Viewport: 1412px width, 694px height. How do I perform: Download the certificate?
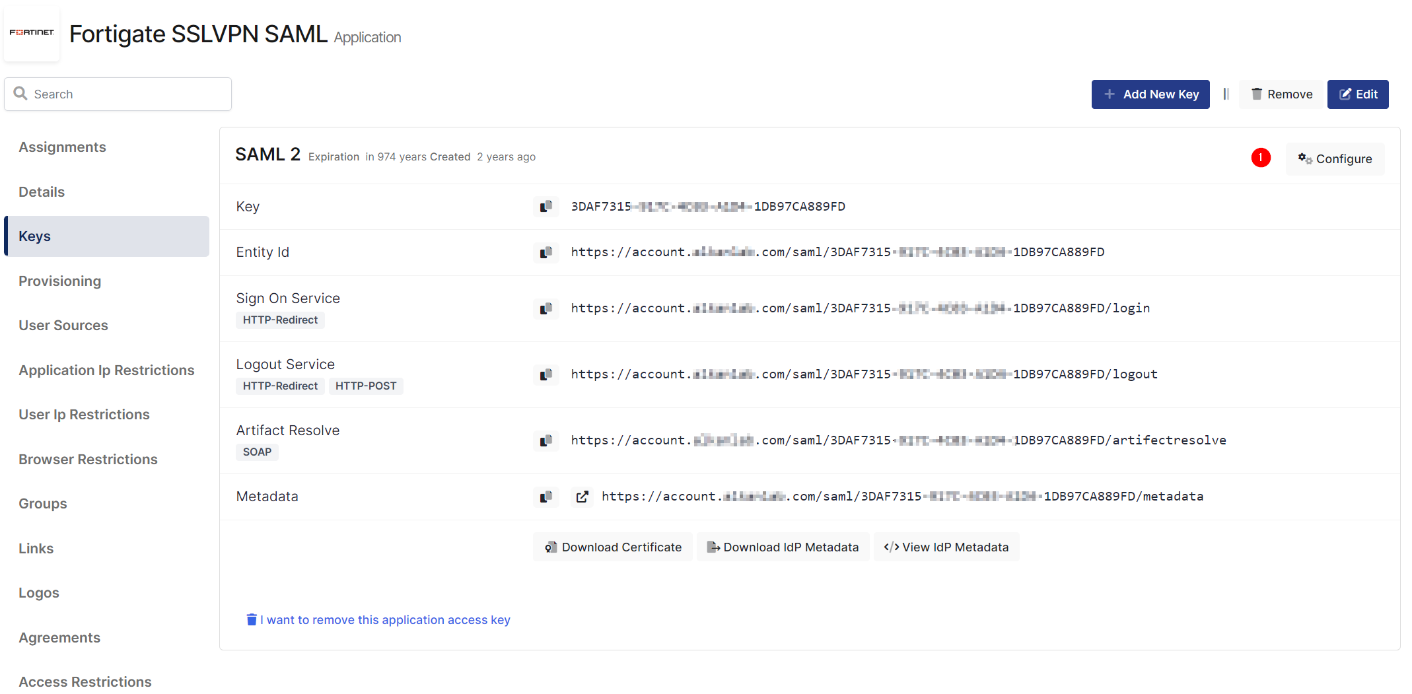613,547
